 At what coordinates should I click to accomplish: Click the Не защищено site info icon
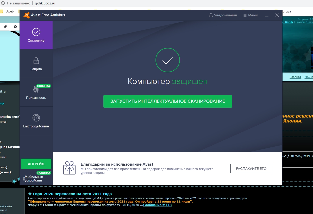coord(3,3)
